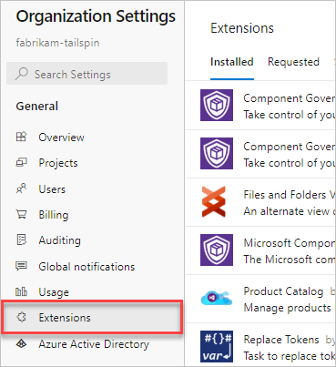Click the General section header
The width and height of the screenshot is (336, 367).
click(x=37, y=107)
